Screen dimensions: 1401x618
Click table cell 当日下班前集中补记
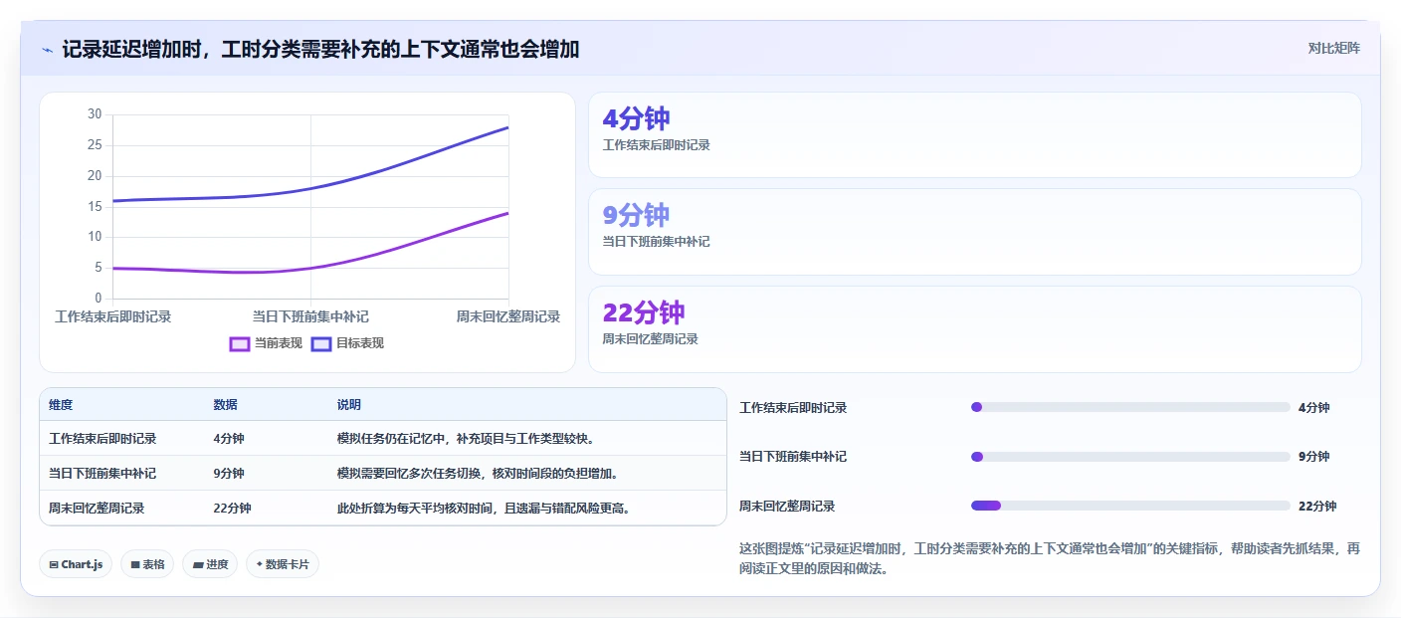[x=102, y=474]
